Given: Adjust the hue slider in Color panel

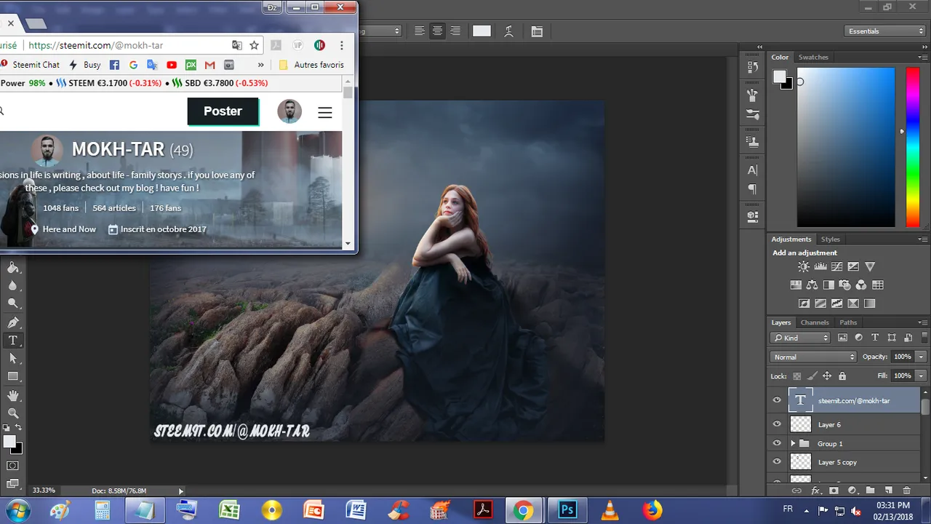Looking at the screenshot, I should click(912, 147).
